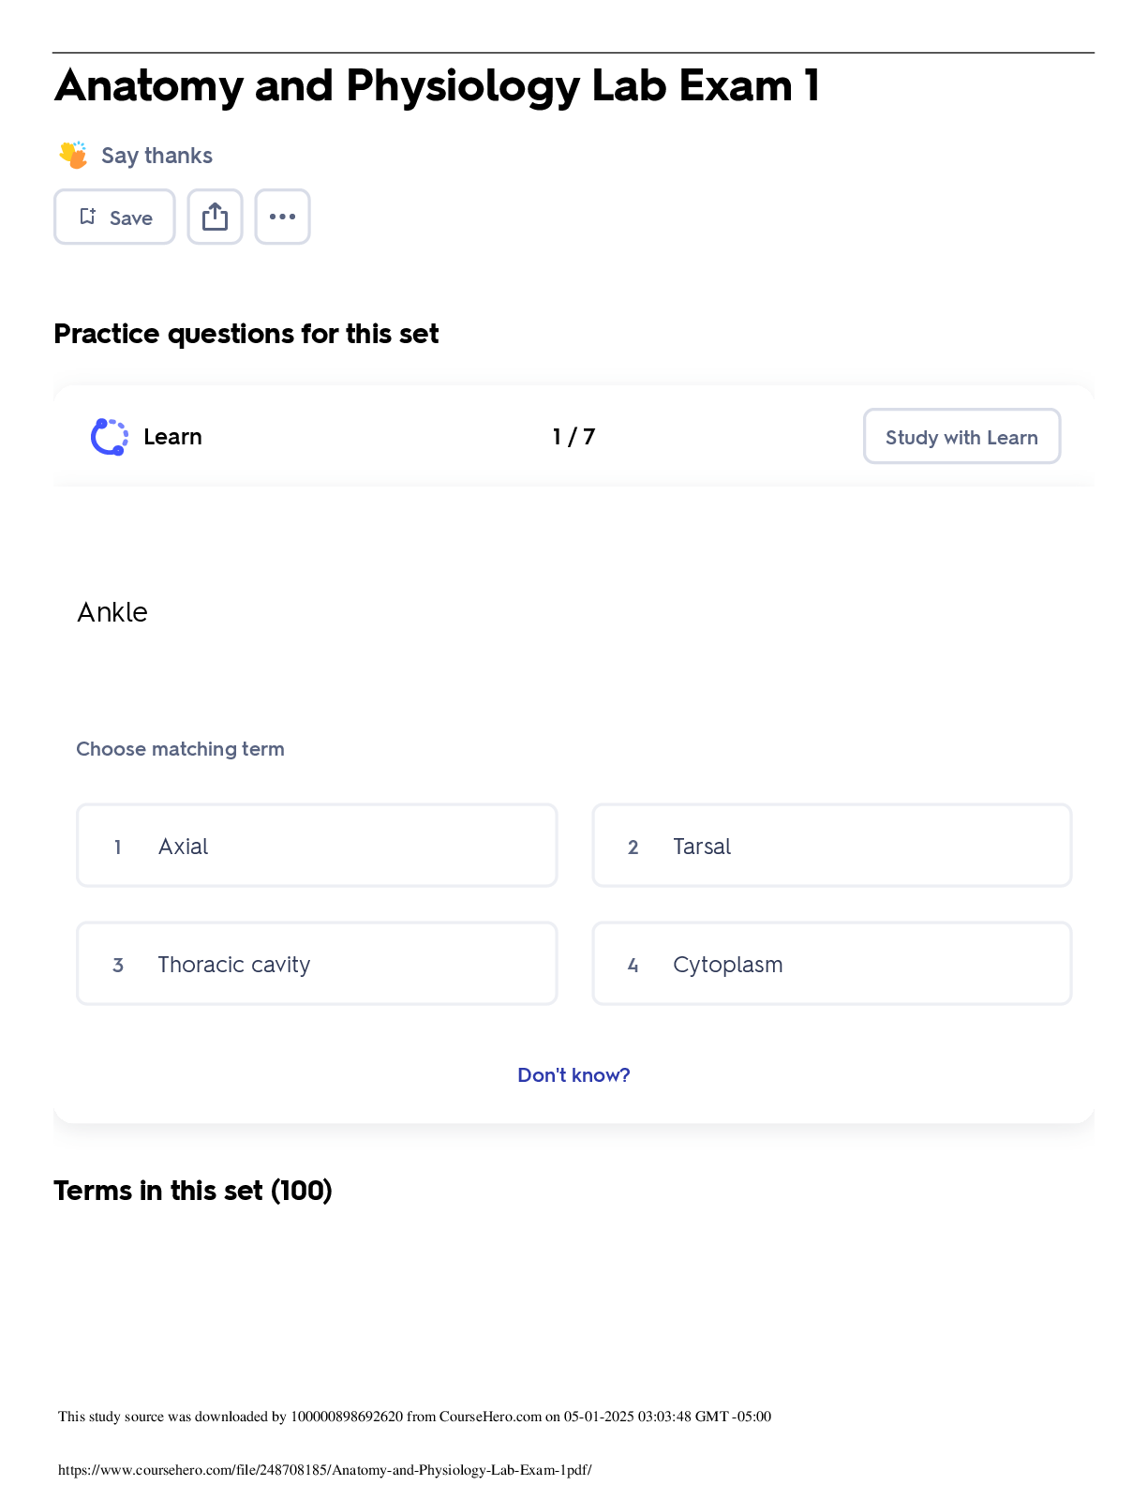Screen dimensions: 1147x1485
Task: Click the Anatomy and Physiology Lab Exam title
Action: (438, 86)
